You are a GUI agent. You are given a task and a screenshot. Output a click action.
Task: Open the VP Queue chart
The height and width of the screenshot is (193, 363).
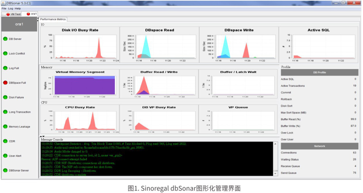pyautogui.click(x=238, y=119)
